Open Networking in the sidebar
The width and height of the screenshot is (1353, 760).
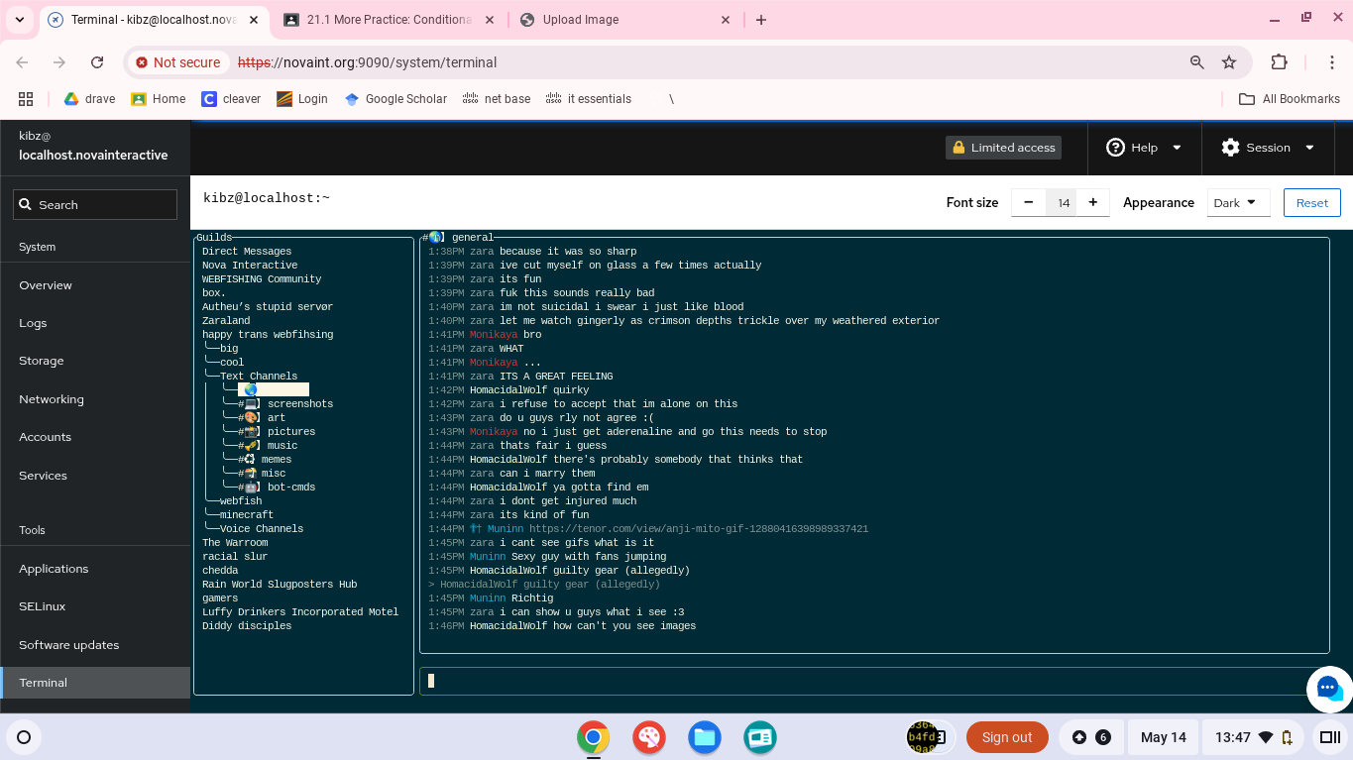tap(52, 399)
